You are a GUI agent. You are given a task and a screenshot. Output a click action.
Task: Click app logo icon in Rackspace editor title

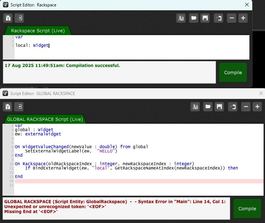6,5
